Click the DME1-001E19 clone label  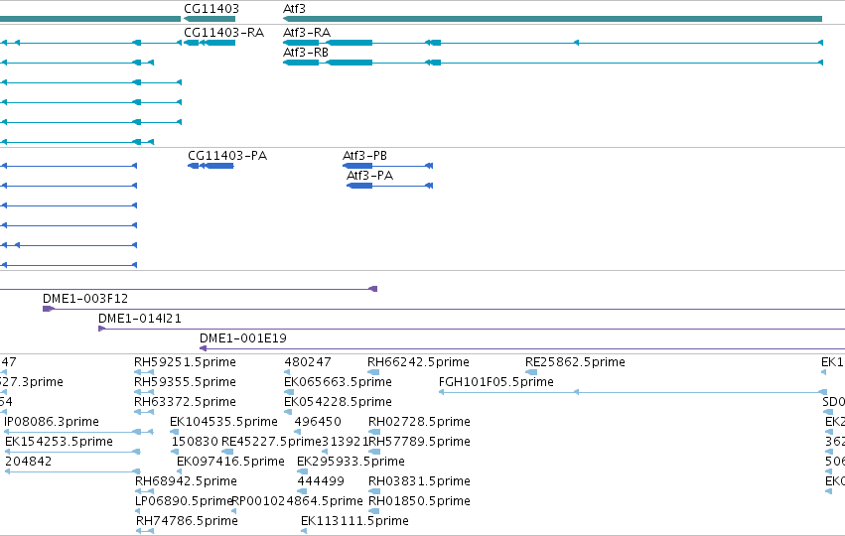click(x=242, y=338)
